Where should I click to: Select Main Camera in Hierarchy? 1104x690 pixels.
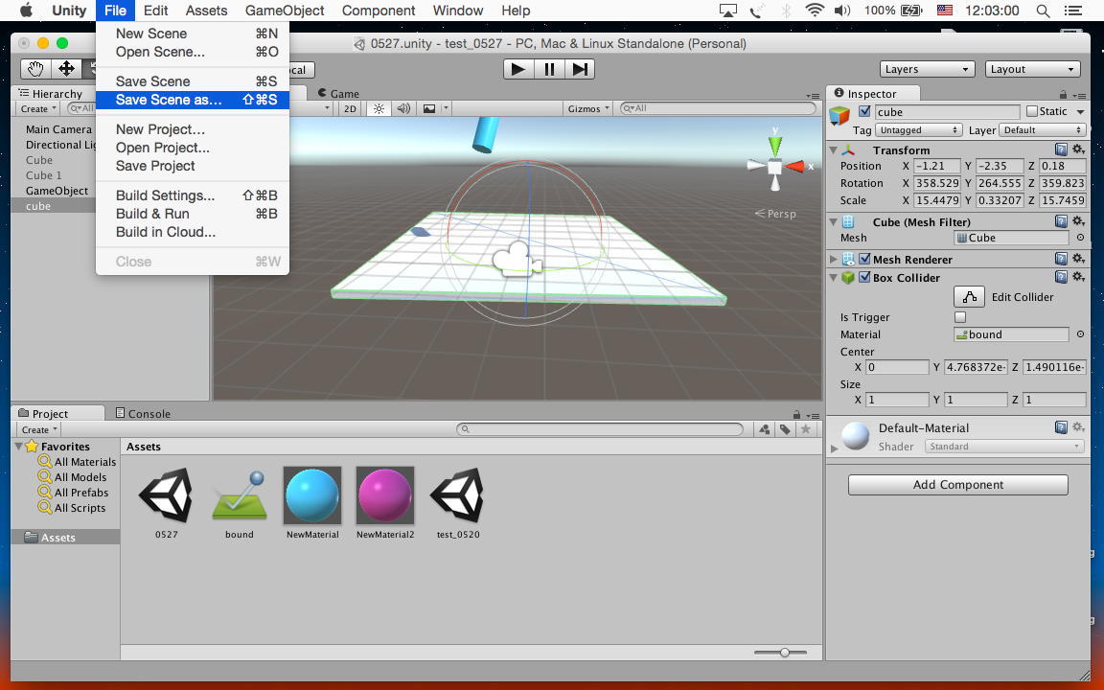coord(59,129)
